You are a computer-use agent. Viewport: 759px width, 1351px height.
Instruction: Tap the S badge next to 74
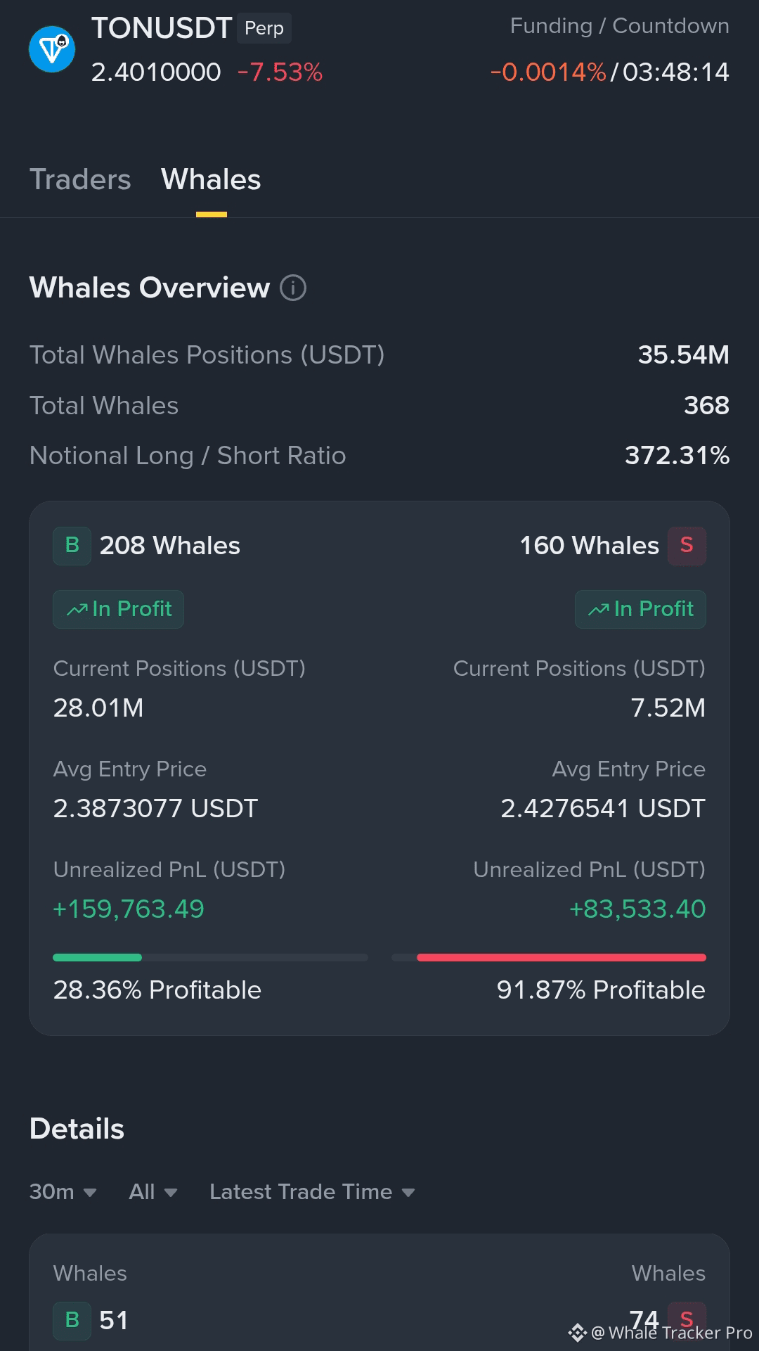coord(687,1320)
